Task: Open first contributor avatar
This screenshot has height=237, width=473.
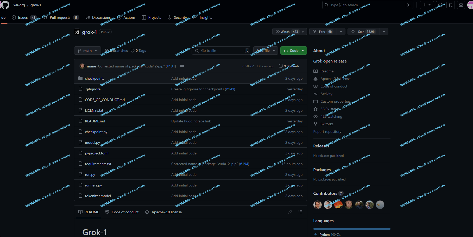Action: coord(318,205)
